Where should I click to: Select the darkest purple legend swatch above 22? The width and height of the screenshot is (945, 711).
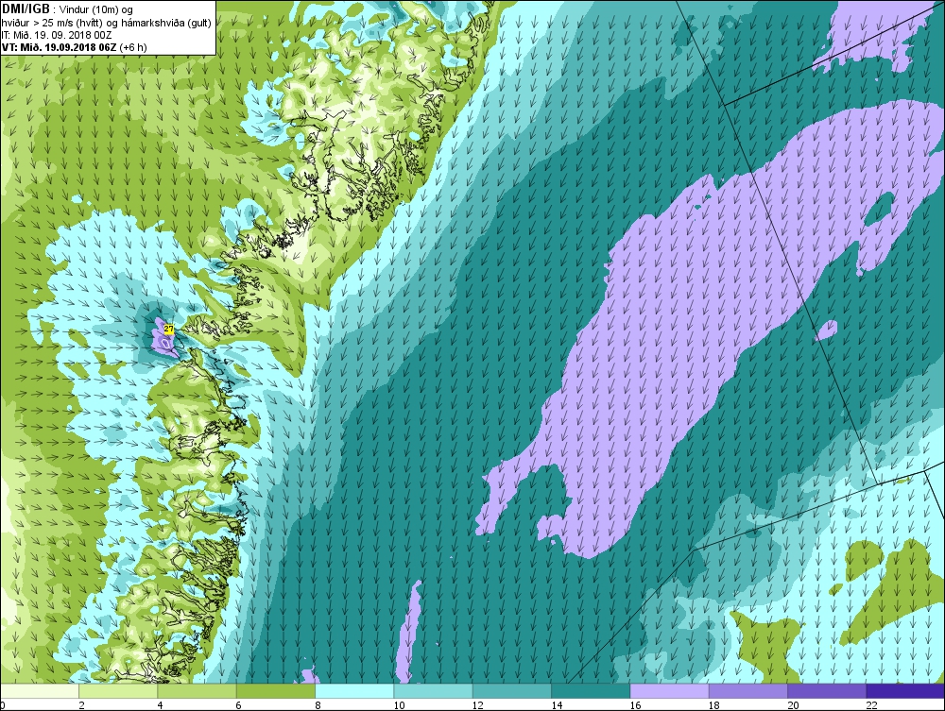[905, 691]
